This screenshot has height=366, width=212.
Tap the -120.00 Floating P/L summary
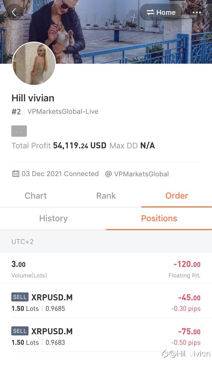(x=187, y=268)
